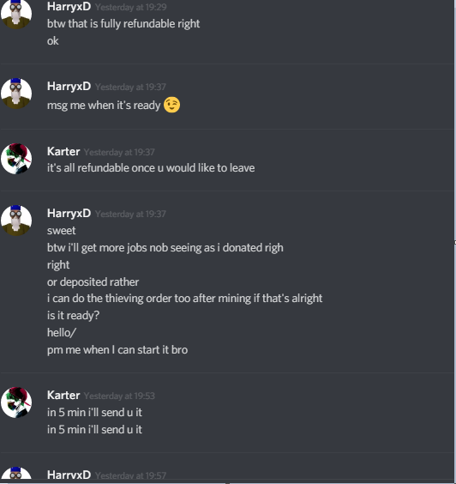Click the Karter username at 19:53
Screen dimensions: 456x484
pyautogui.click(x=63, y=395)
